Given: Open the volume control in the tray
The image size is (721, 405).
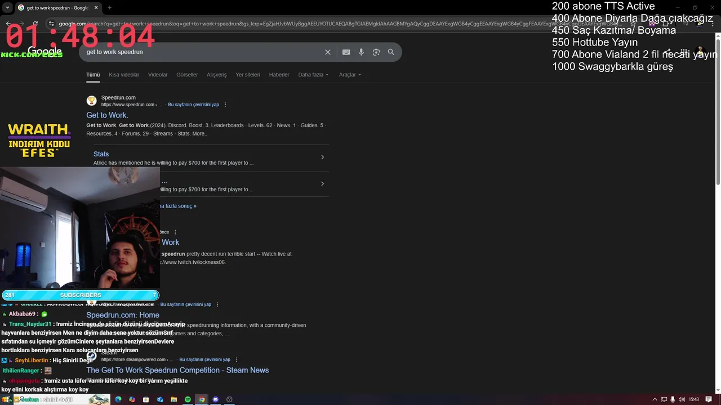Looking at the screenshot, I should [682, 399].
